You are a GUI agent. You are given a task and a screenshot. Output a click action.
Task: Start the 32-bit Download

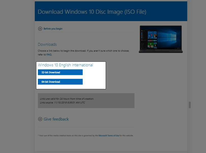coord(60,72)
